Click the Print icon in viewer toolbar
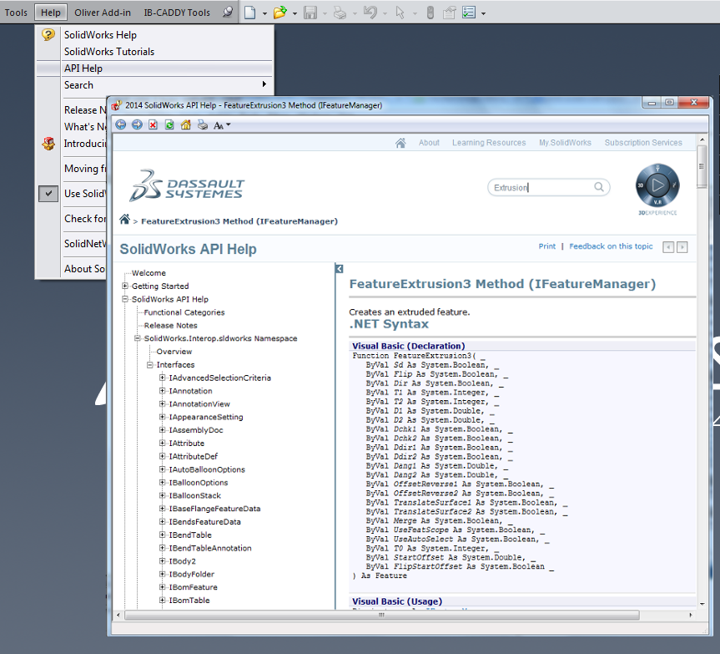The width and height of the screenshot is (720, 654). tap(202, 124)
